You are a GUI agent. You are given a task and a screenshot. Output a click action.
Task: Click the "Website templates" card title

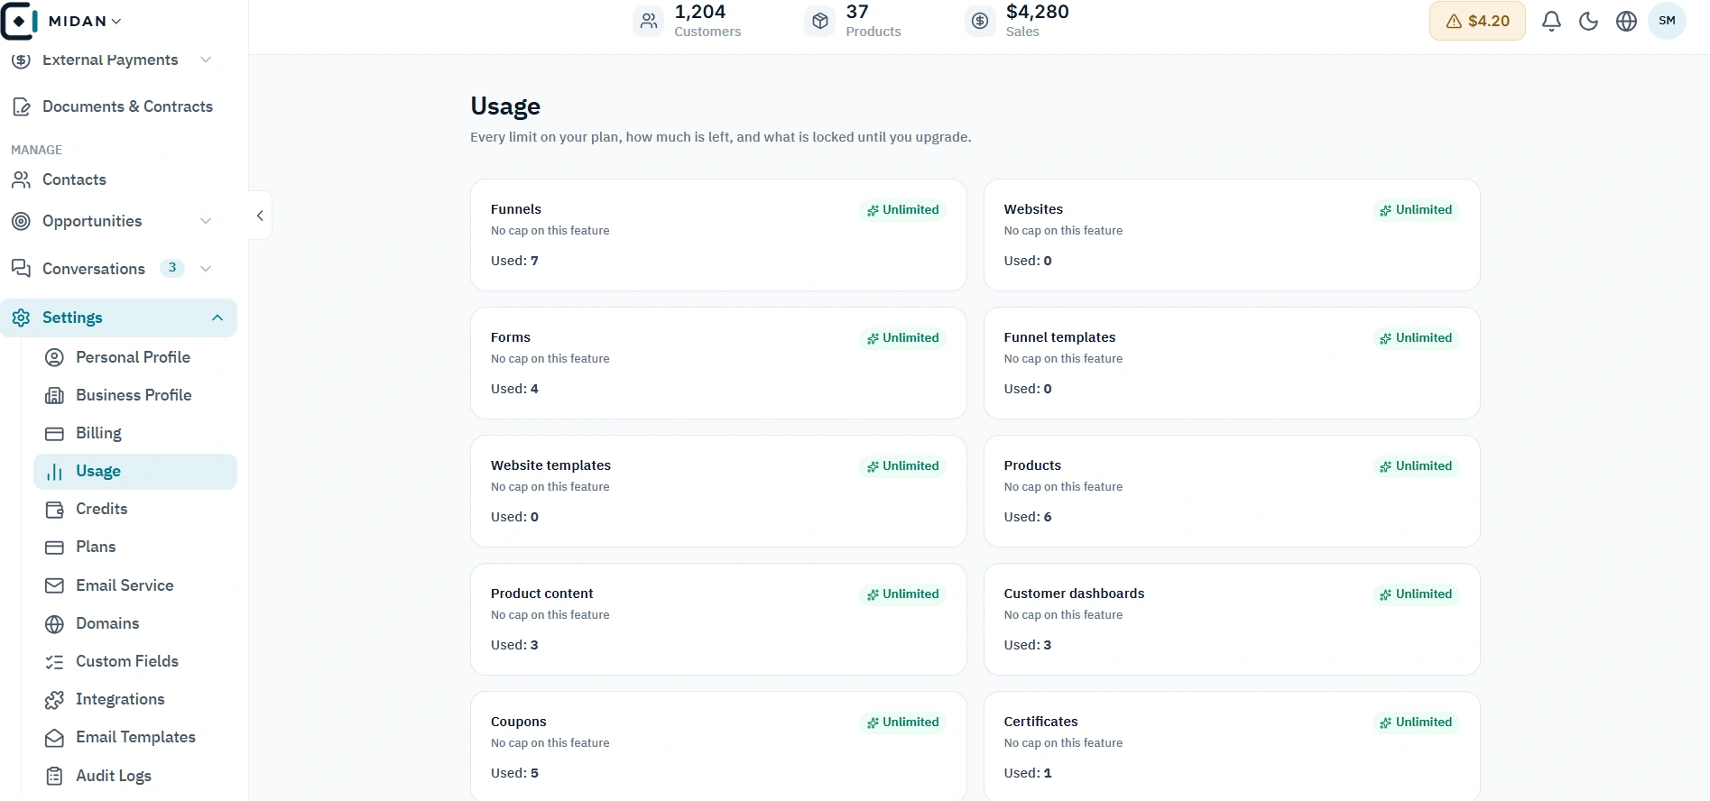coord(550,465)
